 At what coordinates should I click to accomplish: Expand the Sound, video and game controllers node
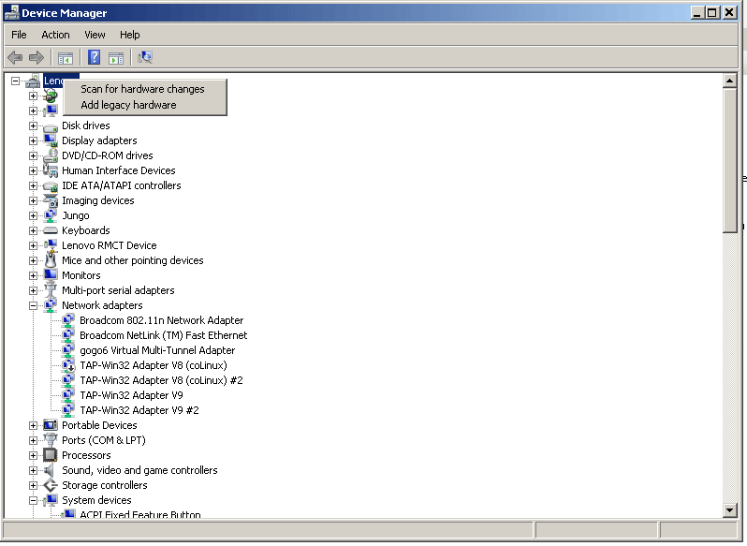33,470
